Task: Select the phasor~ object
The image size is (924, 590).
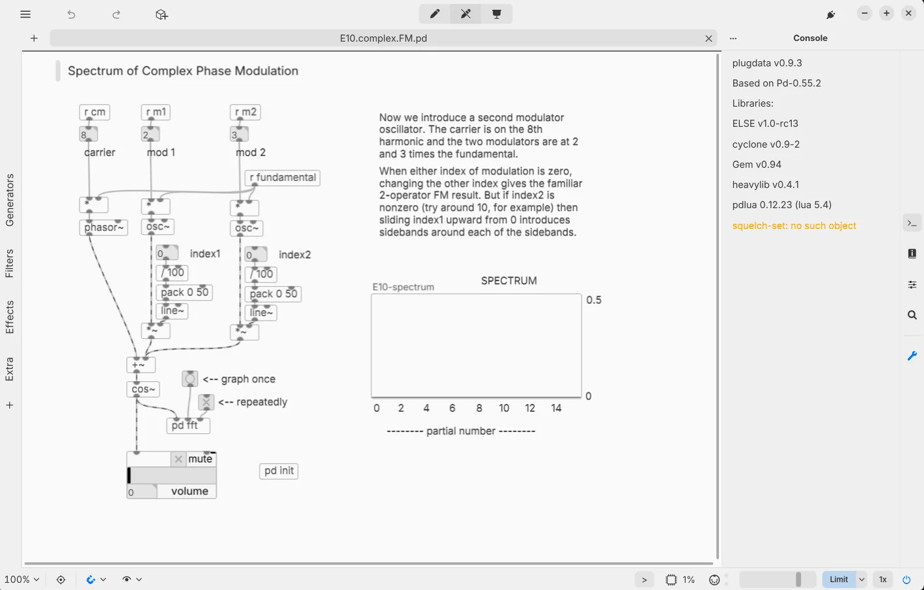Action: click(x=104, y=227)
